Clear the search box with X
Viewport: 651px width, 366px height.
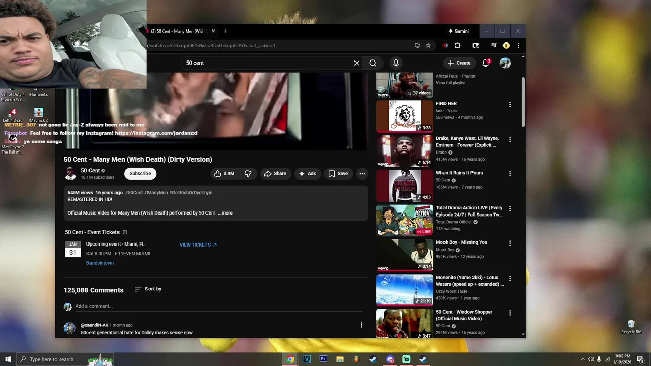coord(357,63)
